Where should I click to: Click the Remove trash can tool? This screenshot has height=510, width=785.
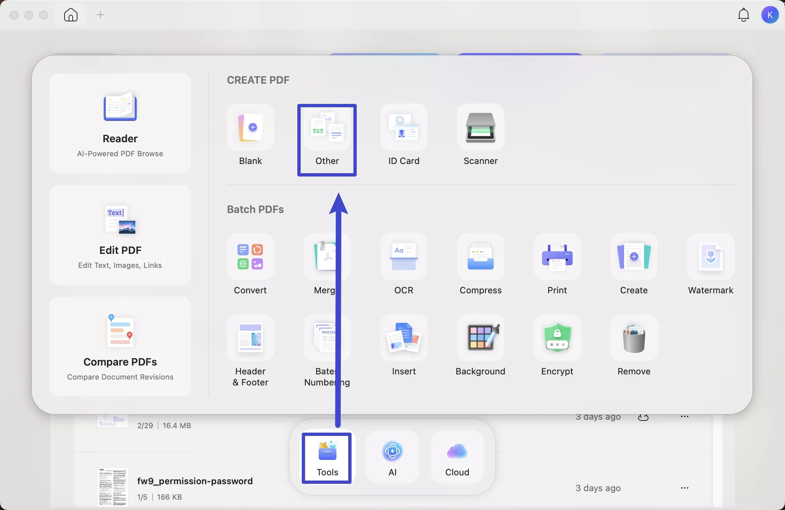(x=634, y=338)
